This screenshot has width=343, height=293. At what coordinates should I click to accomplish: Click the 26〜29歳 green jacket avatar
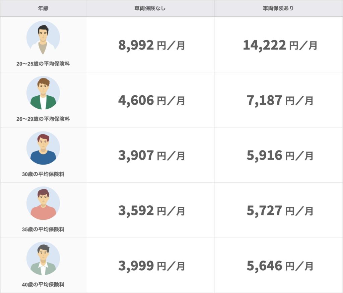click(43, 93)
